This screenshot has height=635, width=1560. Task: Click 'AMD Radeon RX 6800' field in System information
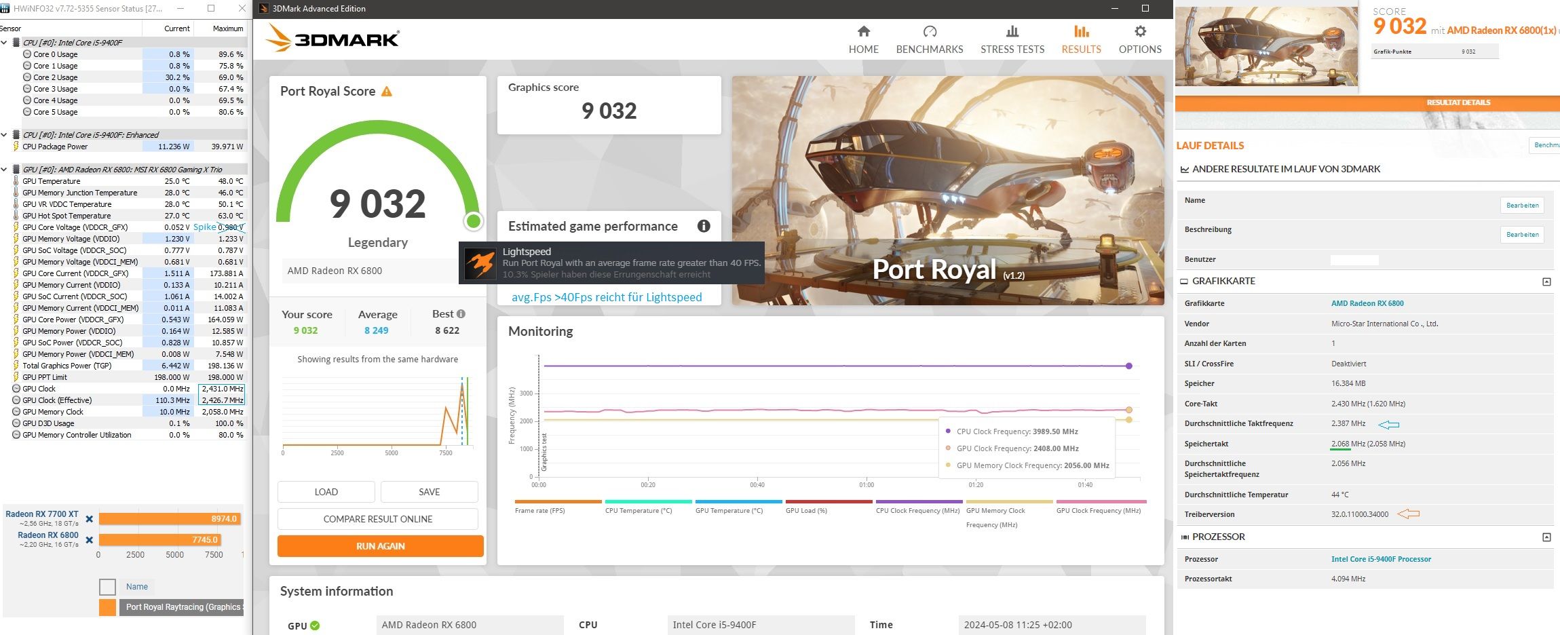470,625
